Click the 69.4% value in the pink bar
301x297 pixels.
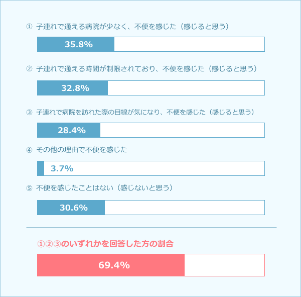tap(114, 265)
